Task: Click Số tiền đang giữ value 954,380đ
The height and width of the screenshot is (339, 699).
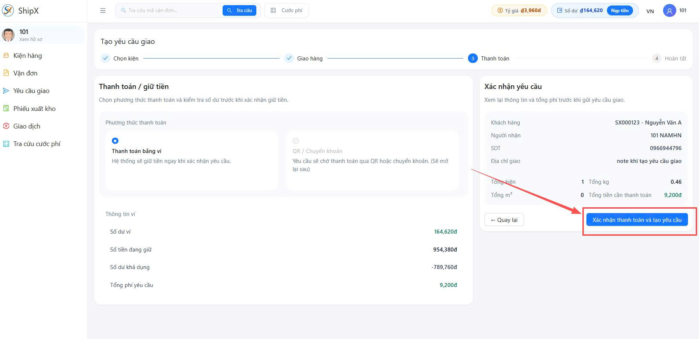Action: (x=445, y=250)
